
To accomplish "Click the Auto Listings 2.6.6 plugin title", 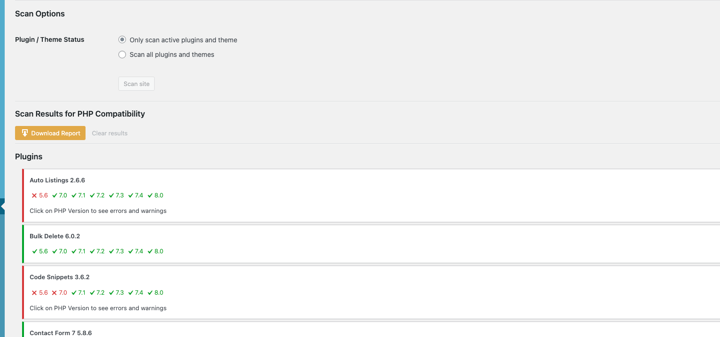I will click(57, 180).
